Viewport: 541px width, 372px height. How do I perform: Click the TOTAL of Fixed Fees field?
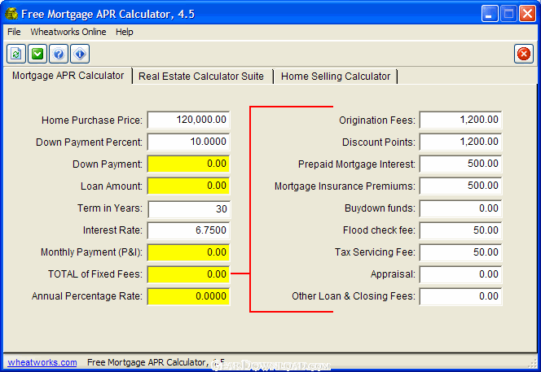tap(188, 274)
